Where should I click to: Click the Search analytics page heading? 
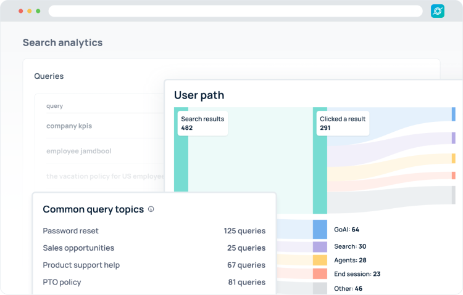click(62, 42)
